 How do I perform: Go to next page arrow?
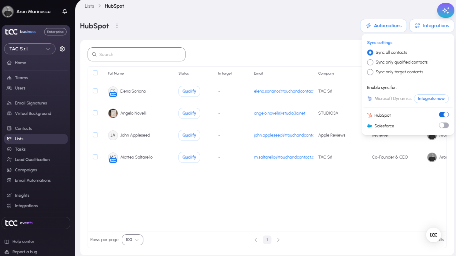tap(278, 240)
